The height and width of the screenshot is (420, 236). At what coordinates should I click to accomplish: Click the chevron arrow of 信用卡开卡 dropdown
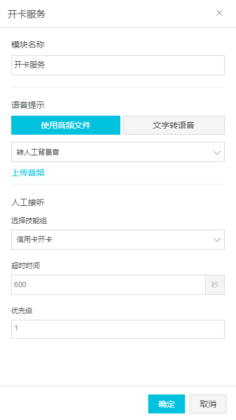click(216, 240)
